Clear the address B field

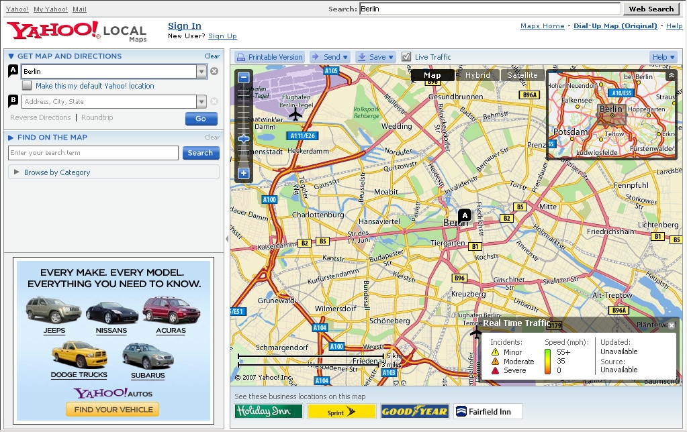(x=214, y=101)
